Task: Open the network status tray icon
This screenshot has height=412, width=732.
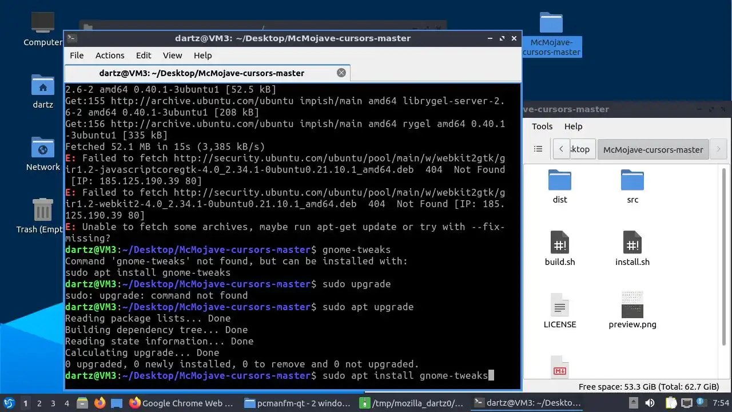Action: [x=687, y=403]
